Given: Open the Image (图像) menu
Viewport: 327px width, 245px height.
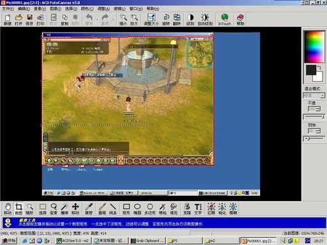Looking at the screenshot, I should 56,9.
